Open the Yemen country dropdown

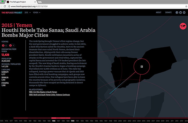pos(36,12)
